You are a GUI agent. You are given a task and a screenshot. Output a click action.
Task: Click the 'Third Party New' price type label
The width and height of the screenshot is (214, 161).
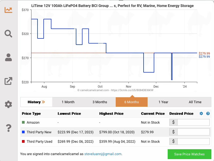pyautogui.click(x=39, y=132)
